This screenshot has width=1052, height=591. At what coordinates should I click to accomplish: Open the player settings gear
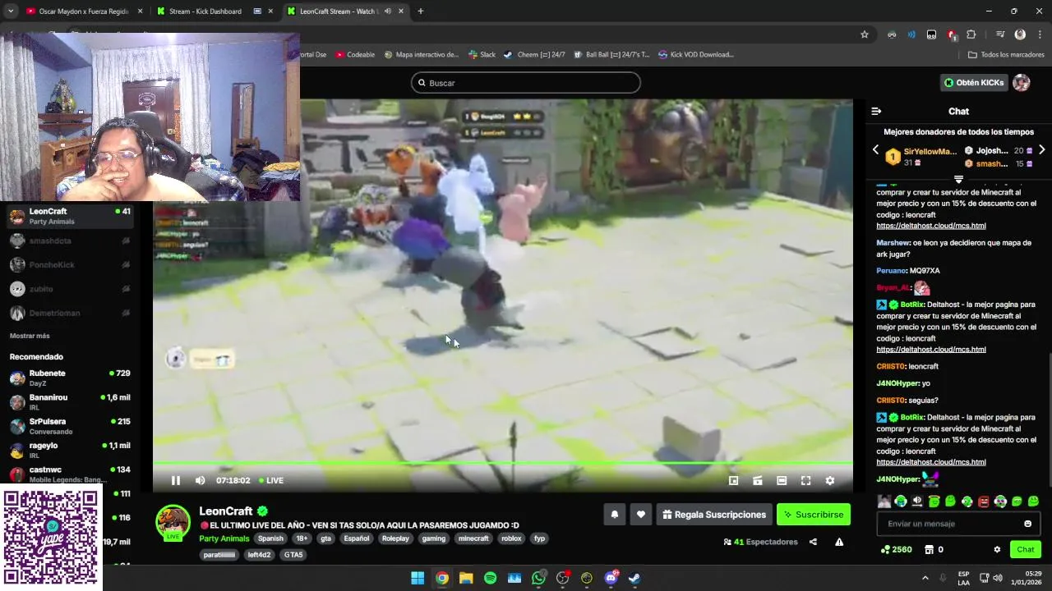(830, 480)
